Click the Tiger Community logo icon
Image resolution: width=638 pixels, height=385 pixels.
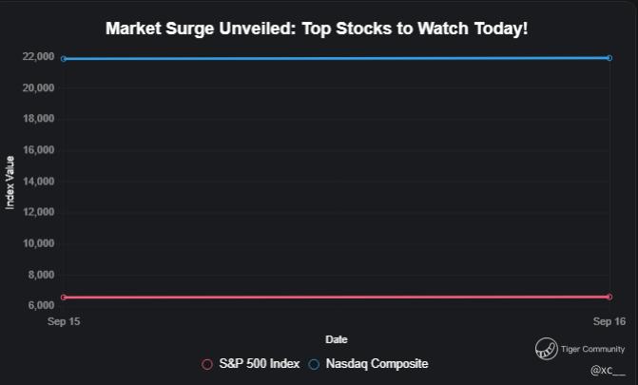pos(546,349)
